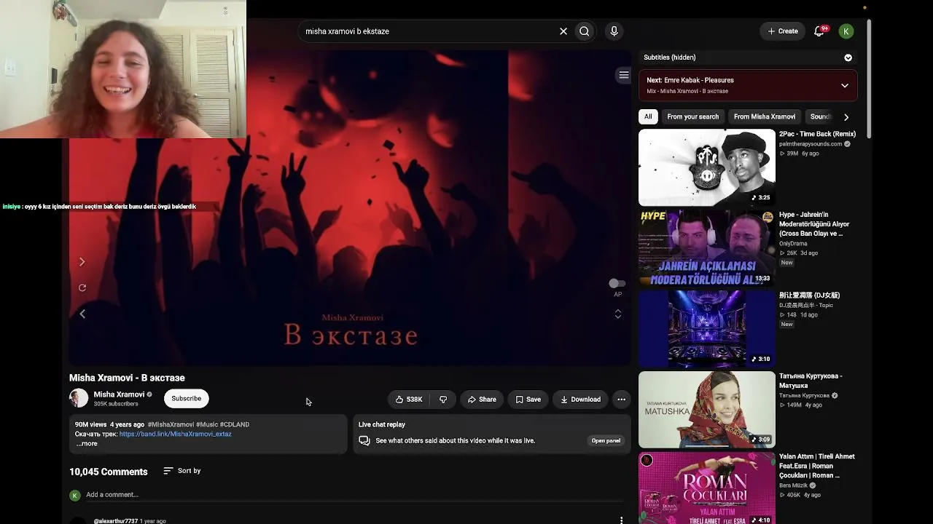
Task: Click the title 2Pac - Time Back (Remix)
Action: (817, 134)
